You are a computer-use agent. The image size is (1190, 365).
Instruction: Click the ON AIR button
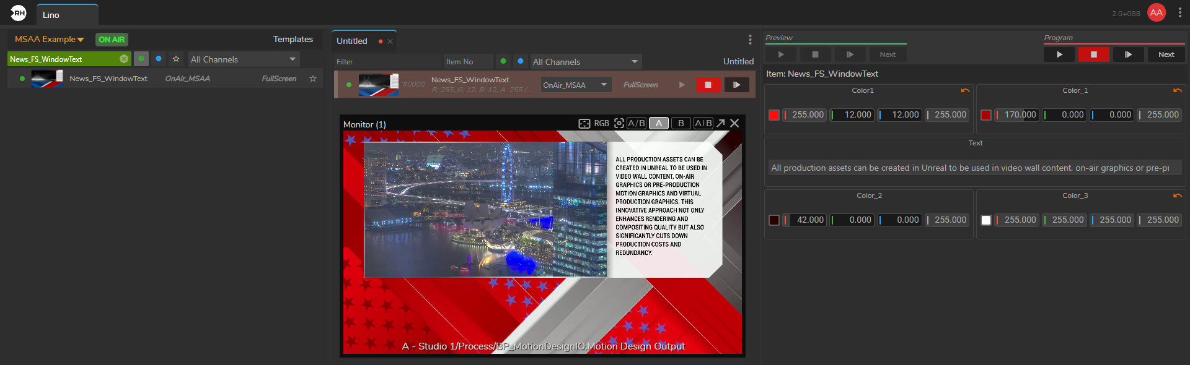coord(112,40)
